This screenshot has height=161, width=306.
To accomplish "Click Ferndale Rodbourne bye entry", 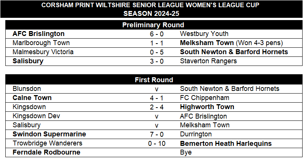I will (46, 152).
